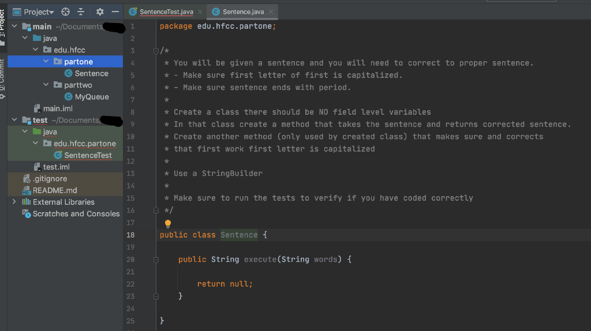
Task: Click the SentenceTest class file icon
Action: pyautogui.click(x=58, y=155)
